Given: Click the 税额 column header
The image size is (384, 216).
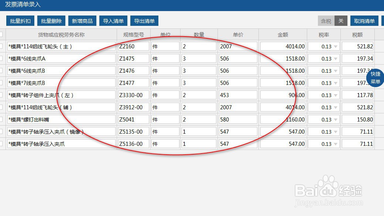Looking at the screenshot, I should 357,35.
